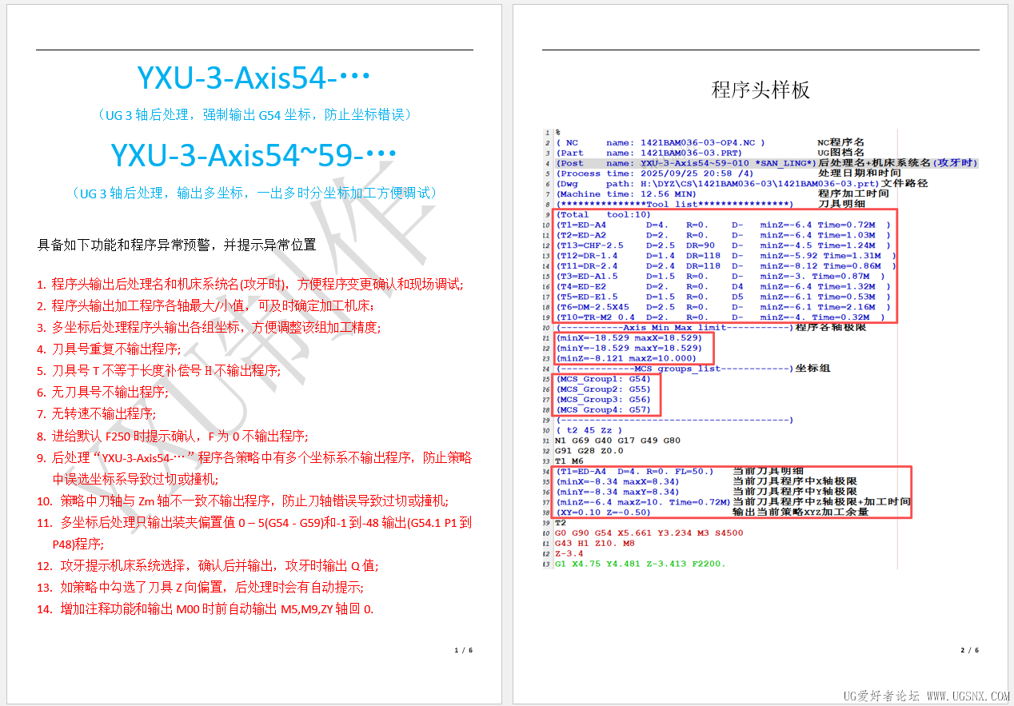Select the subtitle mentioning 输出多坐标

click(253, 193)
